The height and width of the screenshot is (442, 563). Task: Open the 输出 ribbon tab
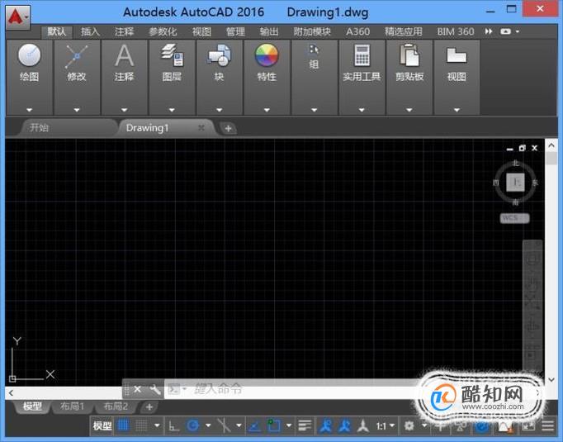(269, 32)
